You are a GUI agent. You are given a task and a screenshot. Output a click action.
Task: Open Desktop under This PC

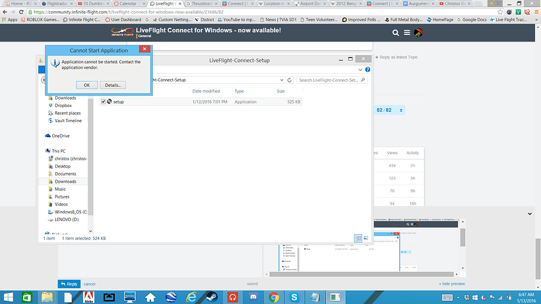[x=63, y=166]
